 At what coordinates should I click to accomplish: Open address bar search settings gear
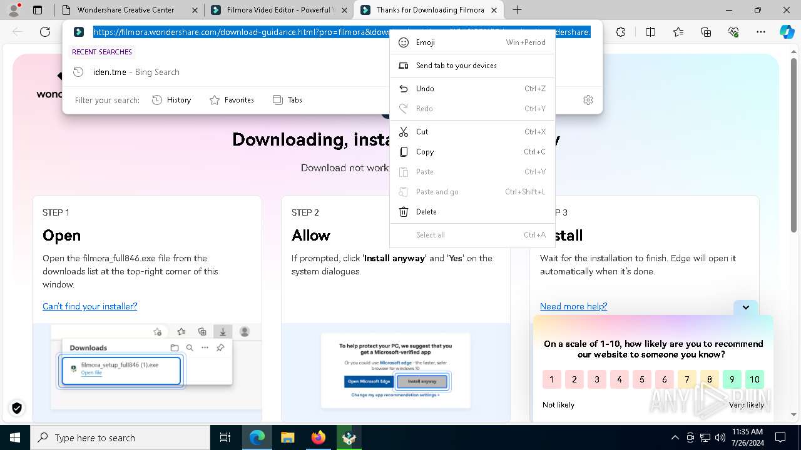[588, 100]
